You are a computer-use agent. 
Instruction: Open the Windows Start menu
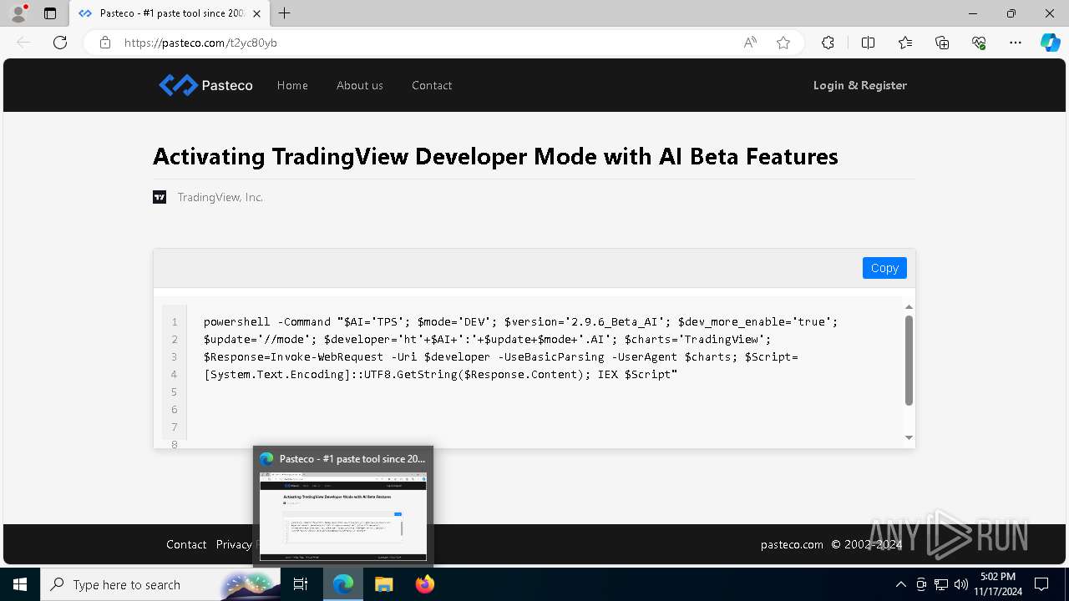tap(20, 584)
